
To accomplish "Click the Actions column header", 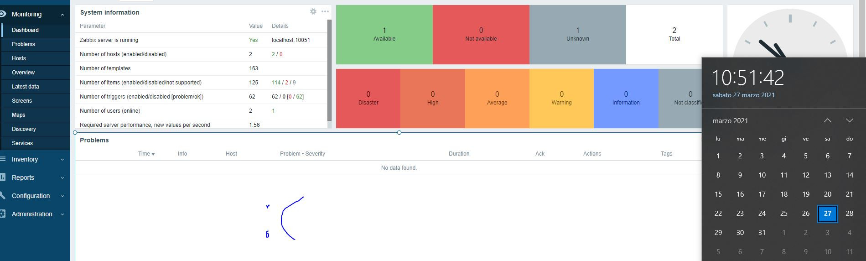I will pyautogui.click(x=592, y=154).
